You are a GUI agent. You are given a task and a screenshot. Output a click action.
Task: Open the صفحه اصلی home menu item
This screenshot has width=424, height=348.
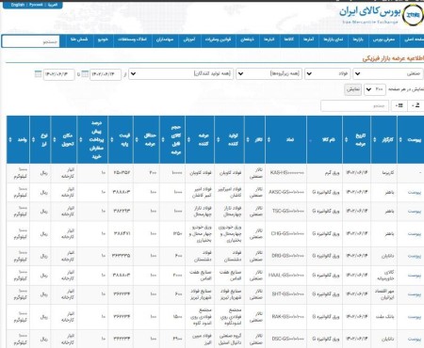413,40
